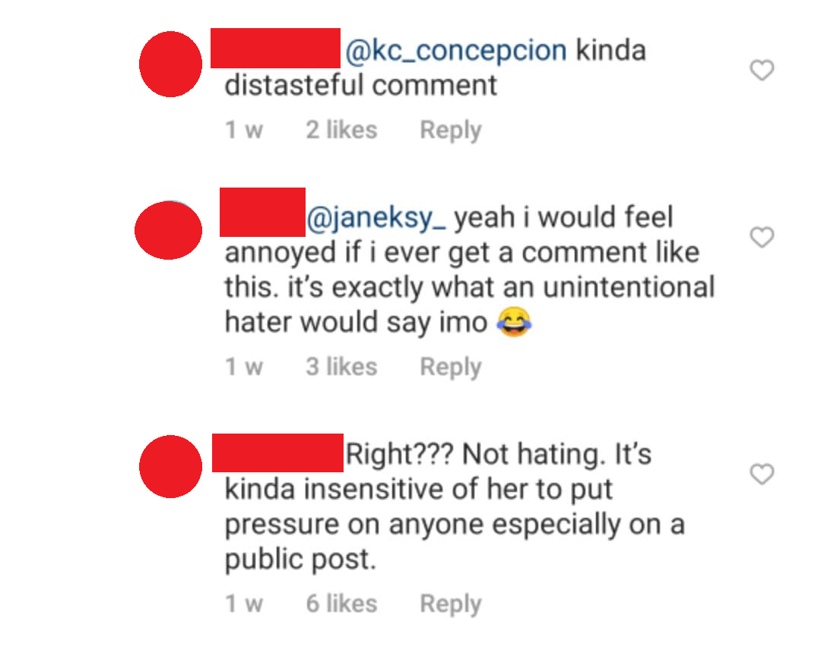Open first commenter's redacted profile picture
821x653 pixels.
[171, 65]
